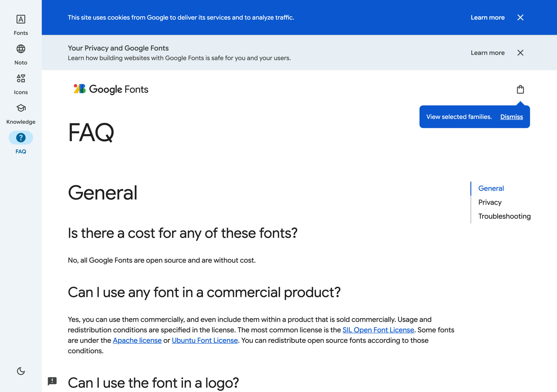Click 'Is there a cost for any of these fonts?' heading
This screenshot has height=392, width=557.
pos(183,233)
